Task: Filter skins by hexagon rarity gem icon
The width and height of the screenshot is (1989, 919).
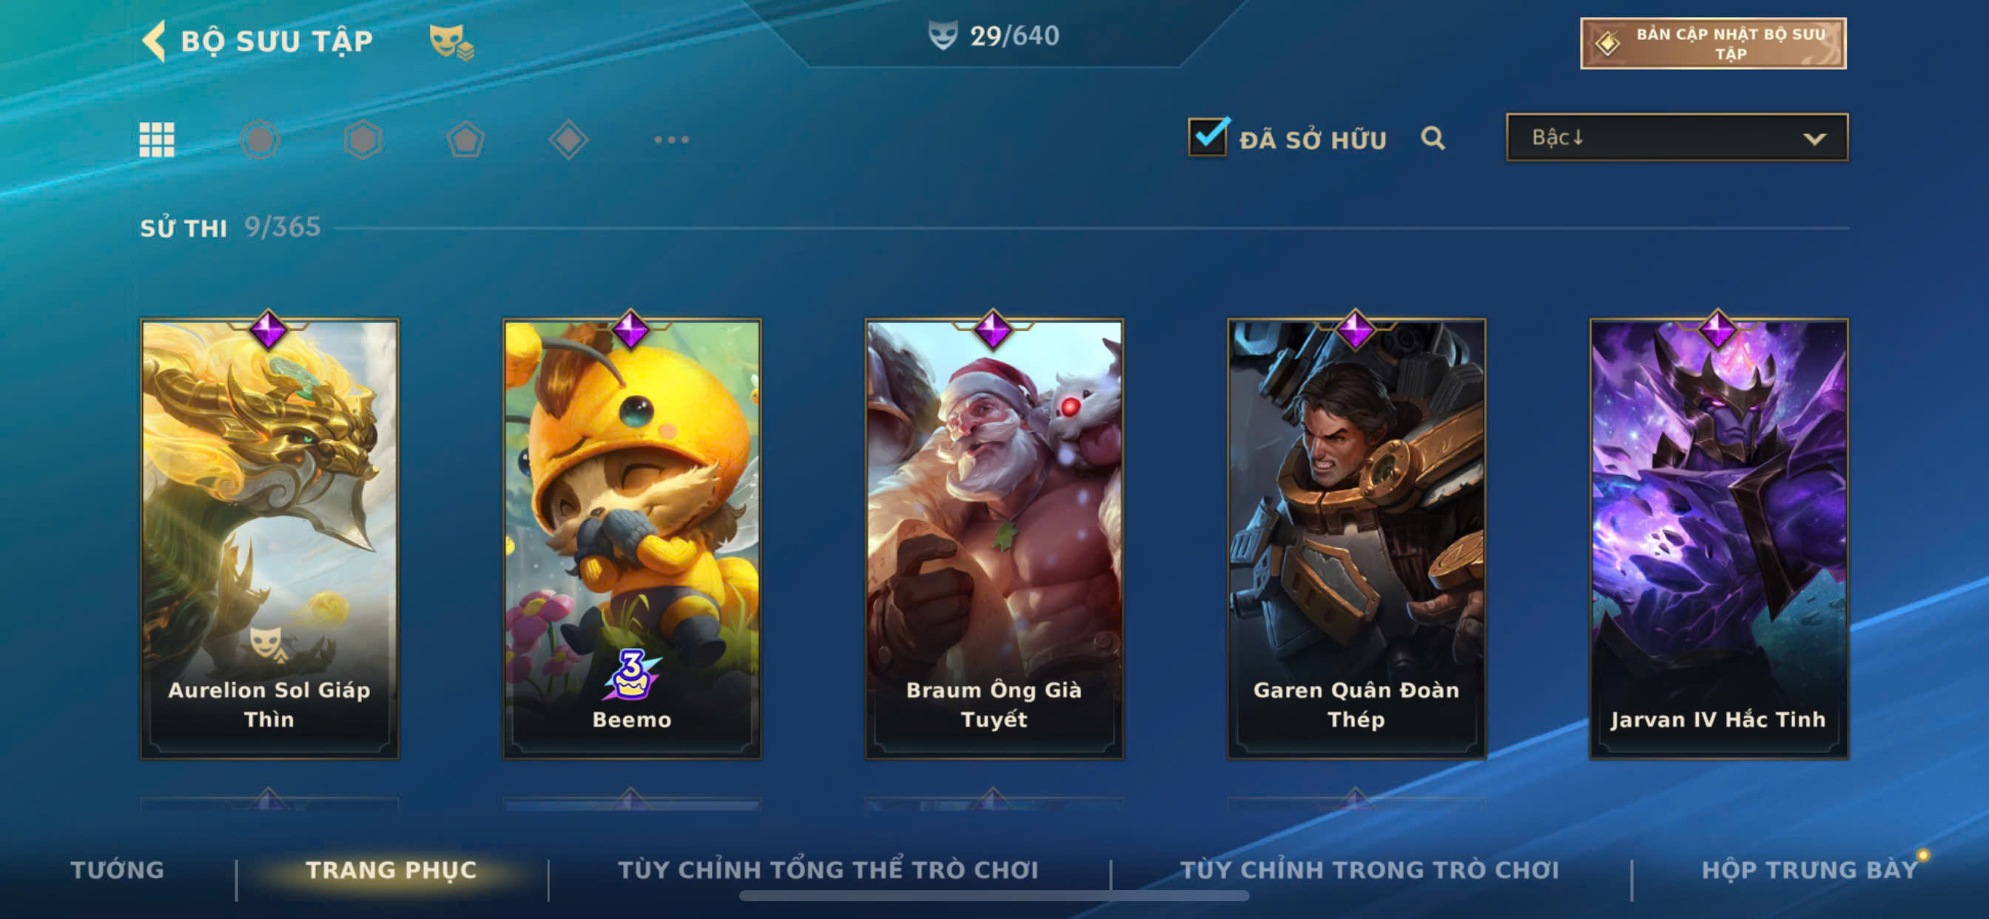Action: click(363, 140)
